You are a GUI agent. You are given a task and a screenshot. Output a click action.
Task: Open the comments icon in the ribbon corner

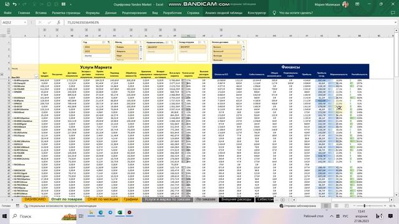tap(393, 12)
